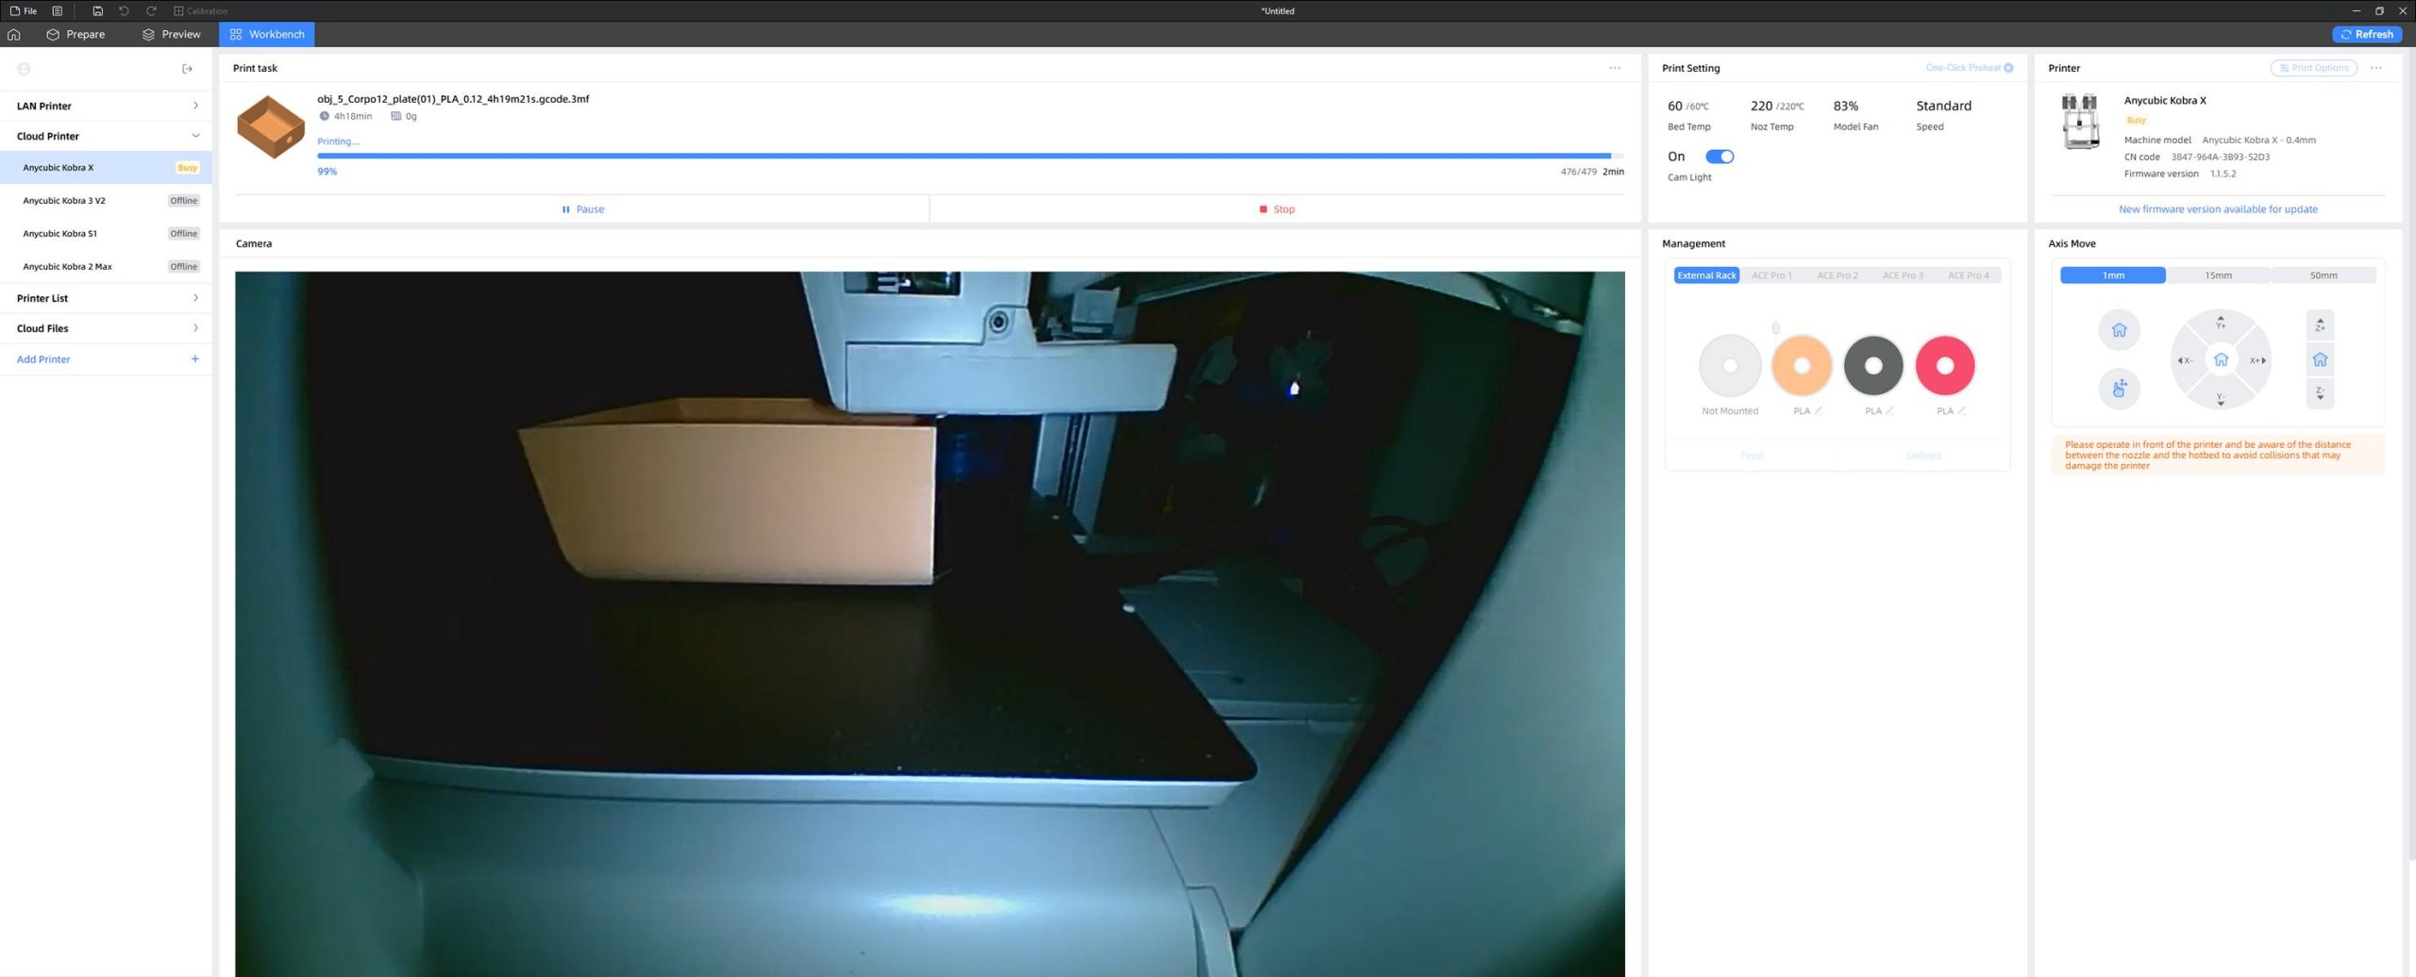Switch to the Prepare tab
This screenshot has width=2416, height=977.
[75, 34]
